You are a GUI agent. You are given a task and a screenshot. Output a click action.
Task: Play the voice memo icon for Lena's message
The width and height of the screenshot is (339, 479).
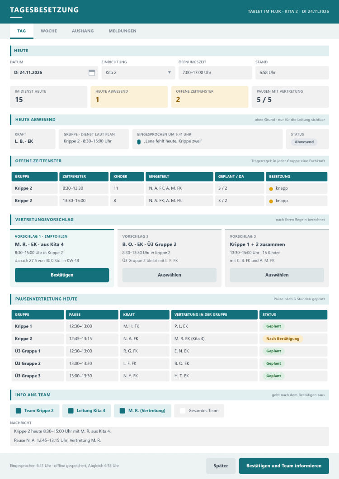[x=139, y=142]
